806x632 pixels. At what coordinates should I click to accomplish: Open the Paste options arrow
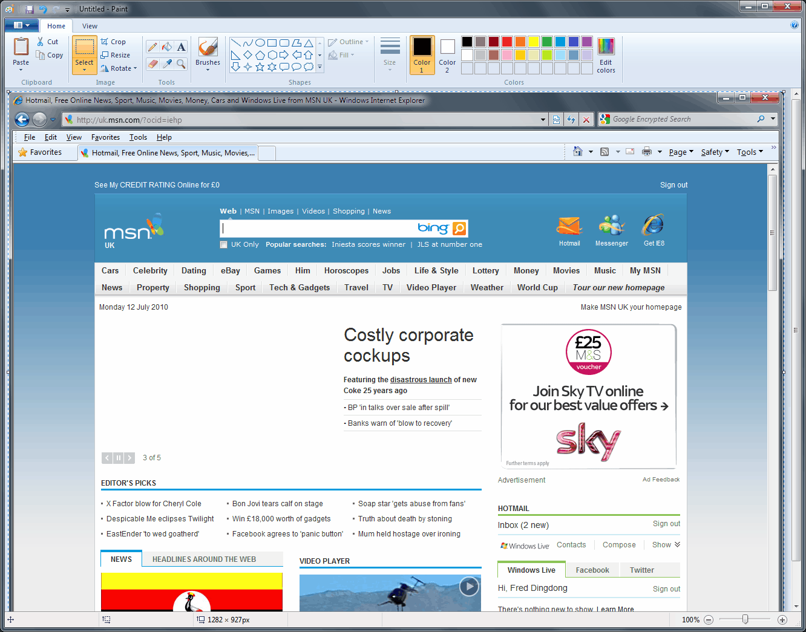21,70
